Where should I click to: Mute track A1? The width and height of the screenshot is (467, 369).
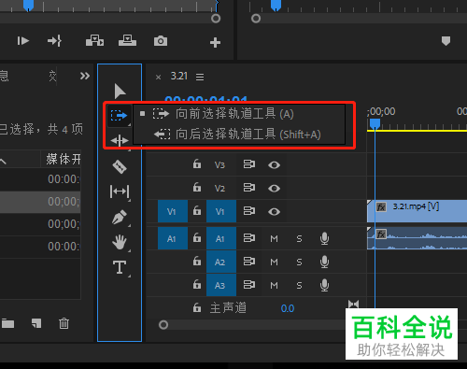274,239
